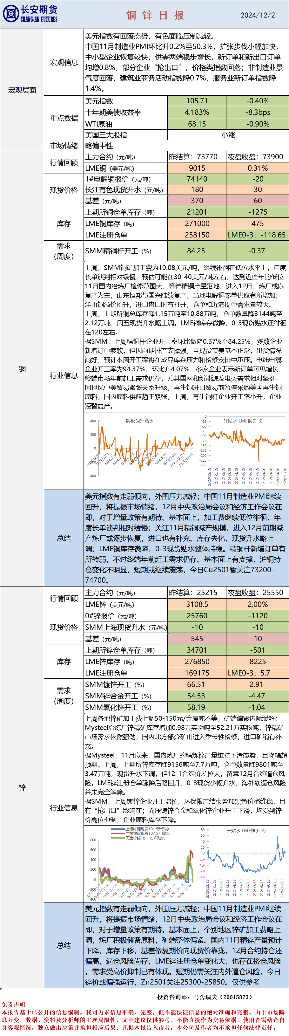
Task: Click LME copper inventory 271000
Action: (x=197, y=223)
